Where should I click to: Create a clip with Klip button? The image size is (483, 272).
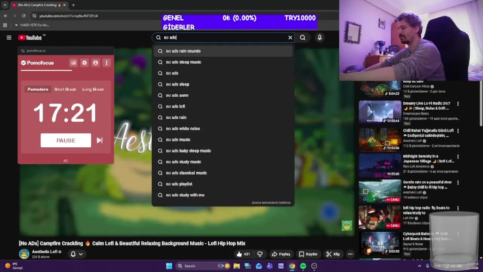click(333, 254)
